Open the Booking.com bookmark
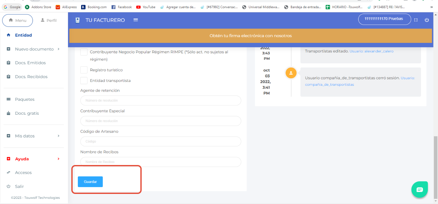The width and height of the screenshot is (438, 204). click(x=94, y=7)
